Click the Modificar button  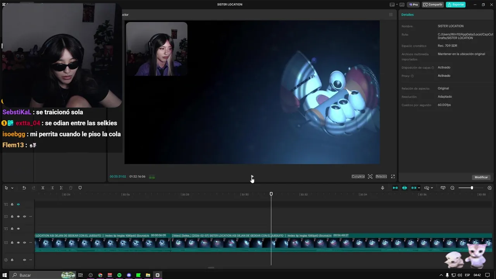pyautogui.click(x=481, y=177)
